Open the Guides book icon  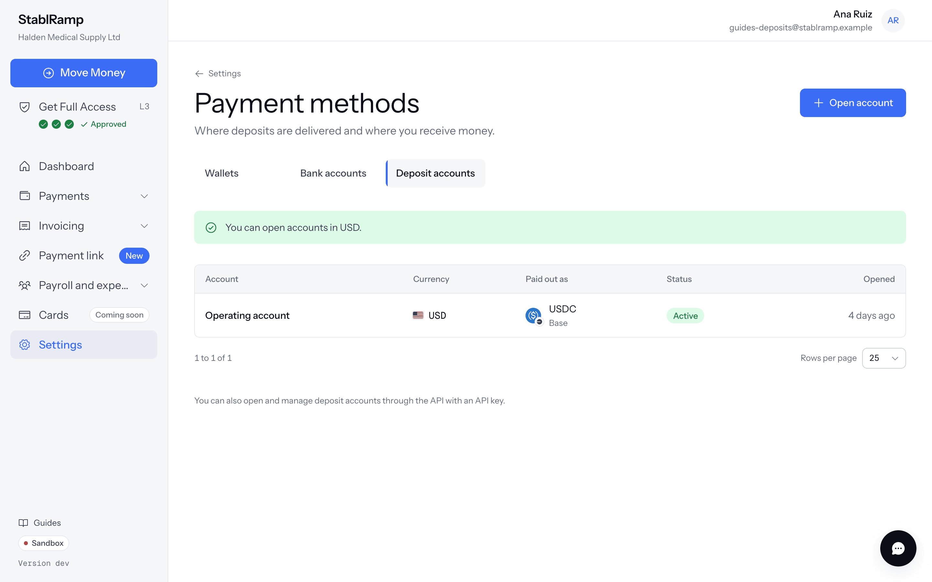[x=24, y=523]
